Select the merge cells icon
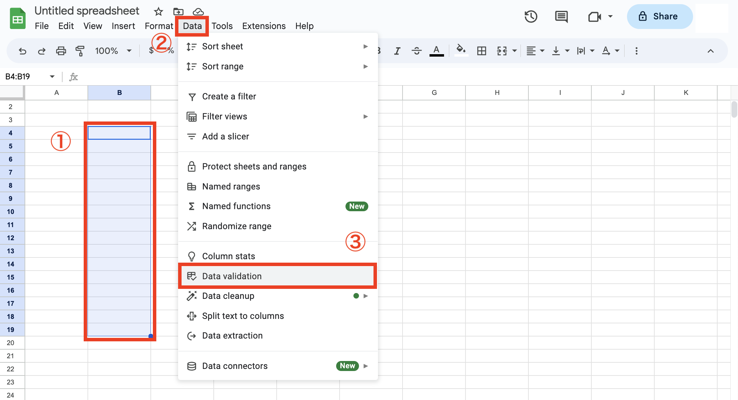This screenshot has width=738, height=400. pyautogui.click(x=502, y=51)
